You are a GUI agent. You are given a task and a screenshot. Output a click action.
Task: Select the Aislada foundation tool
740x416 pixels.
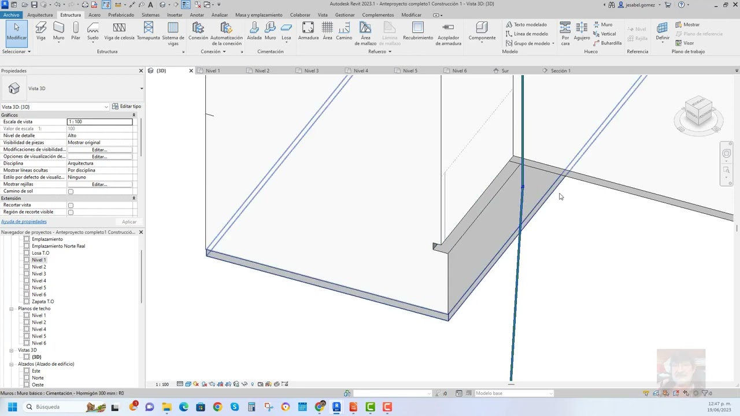254,31
